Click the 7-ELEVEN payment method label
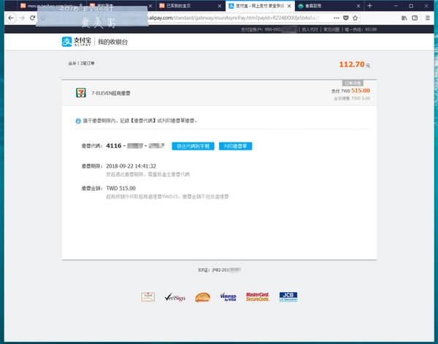This screenshot has width=438, height=344. (111, 93)
